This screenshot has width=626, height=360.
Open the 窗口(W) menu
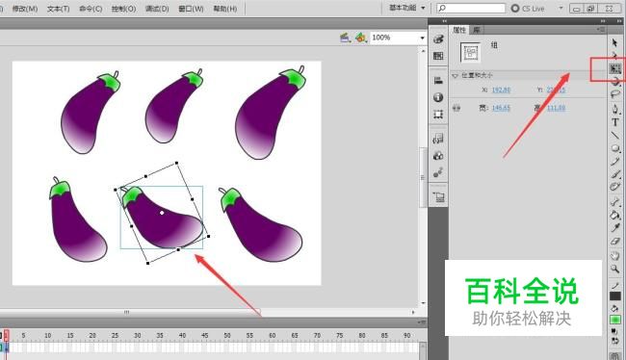click(x=191, y=9)
